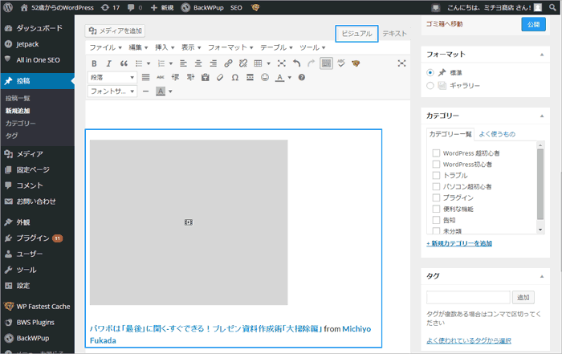Align text right

pyautogui.click(x=214, y=63)
